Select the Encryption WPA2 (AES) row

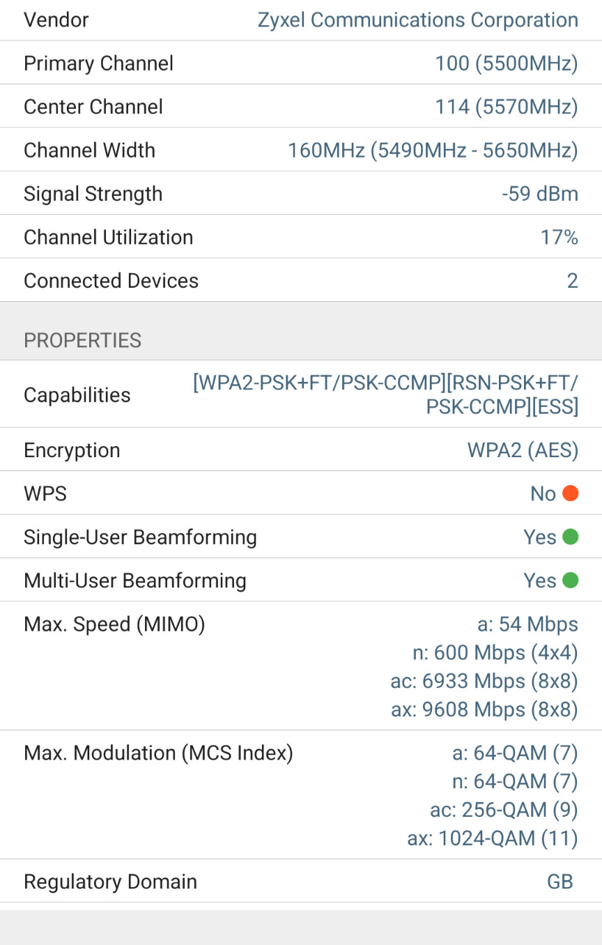301,450
